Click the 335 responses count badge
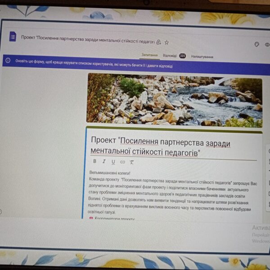Viewport: 270px width, 270px height. point(182,56)
